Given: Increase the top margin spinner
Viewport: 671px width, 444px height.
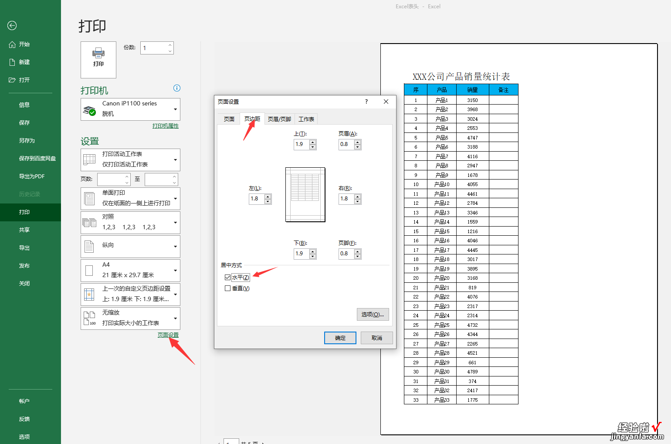Looking at the screenshot, I should [x=312, y=142].
